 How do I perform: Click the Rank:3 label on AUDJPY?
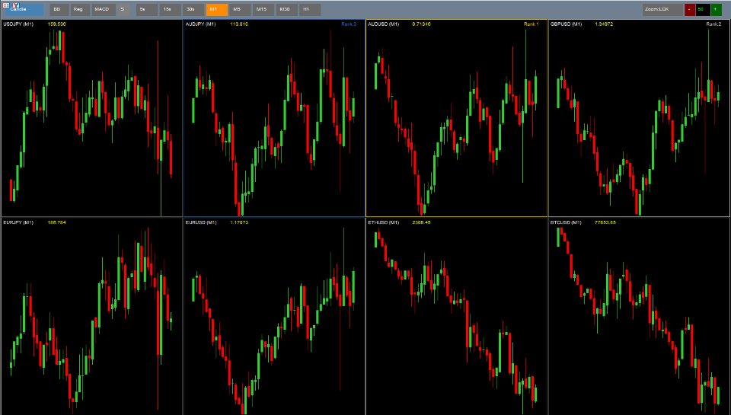349,24
